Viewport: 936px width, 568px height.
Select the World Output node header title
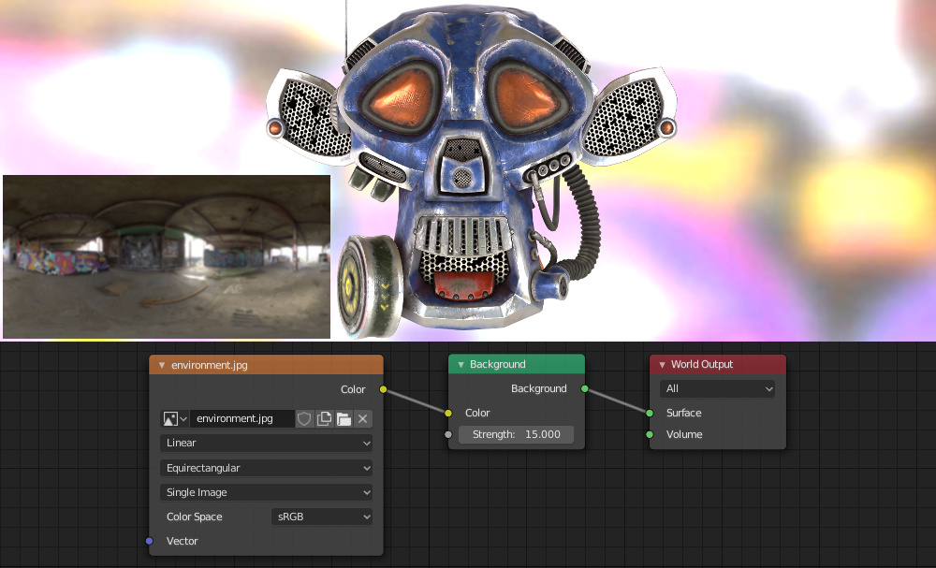[701, 365]
